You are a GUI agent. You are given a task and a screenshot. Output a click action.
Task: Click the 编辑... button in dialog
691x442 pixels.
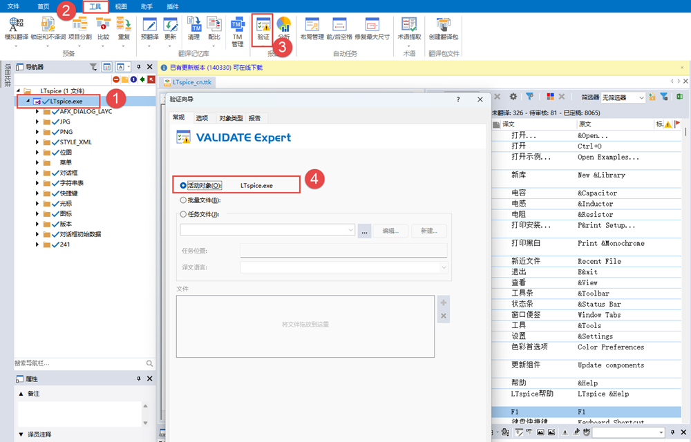click(x=390, y=231)
